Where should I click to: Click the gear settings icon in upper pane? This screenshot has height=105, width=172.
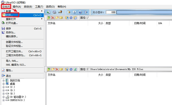coord(71,18)
